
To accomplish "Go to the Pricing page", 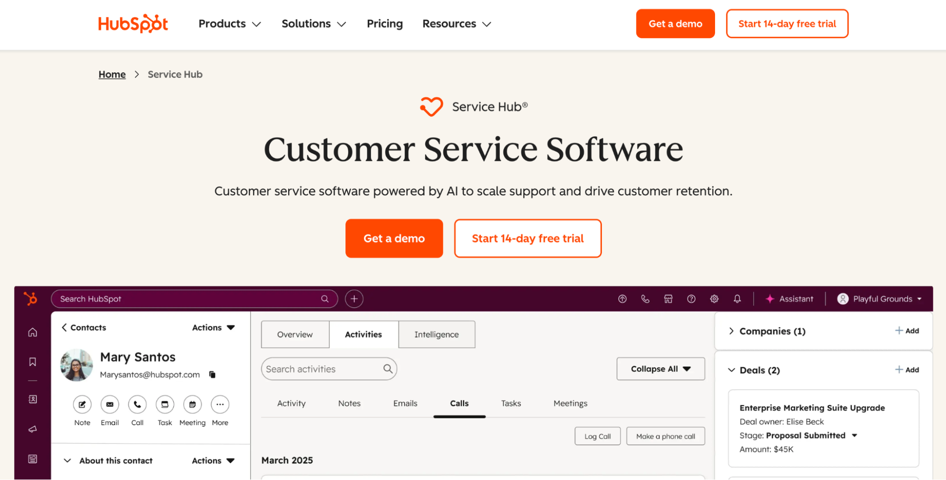I will coord(385,24).
